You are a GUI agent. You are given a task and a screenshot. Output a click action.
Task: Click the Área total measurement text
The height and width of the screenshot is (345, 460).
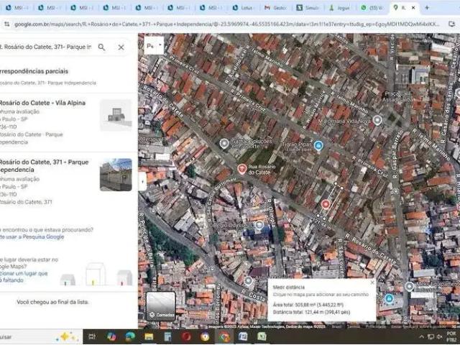click(x=308, y=305)
